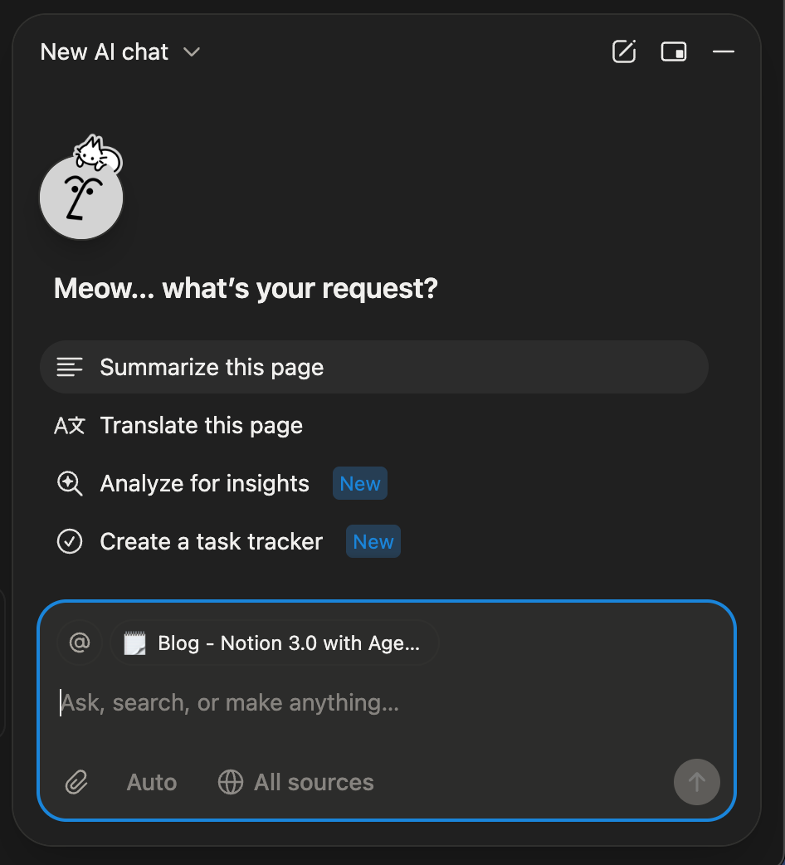
Task: Start a new chat with the compose icon
Action: point(624,52)
